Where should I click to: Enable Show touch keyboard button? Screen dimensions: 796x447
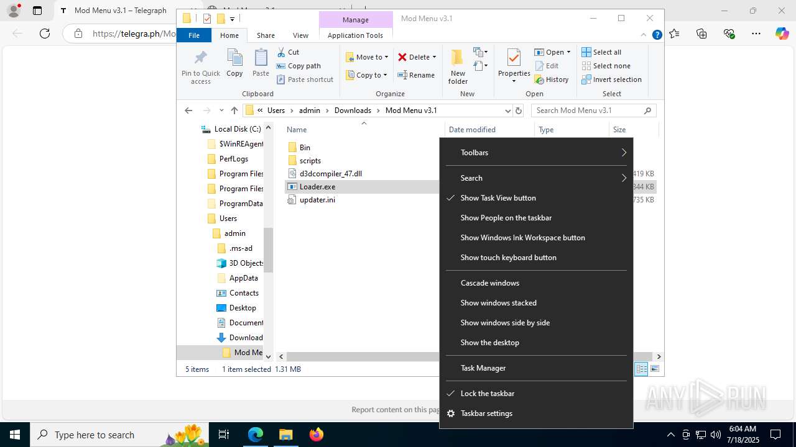click(x=536, y=258)
